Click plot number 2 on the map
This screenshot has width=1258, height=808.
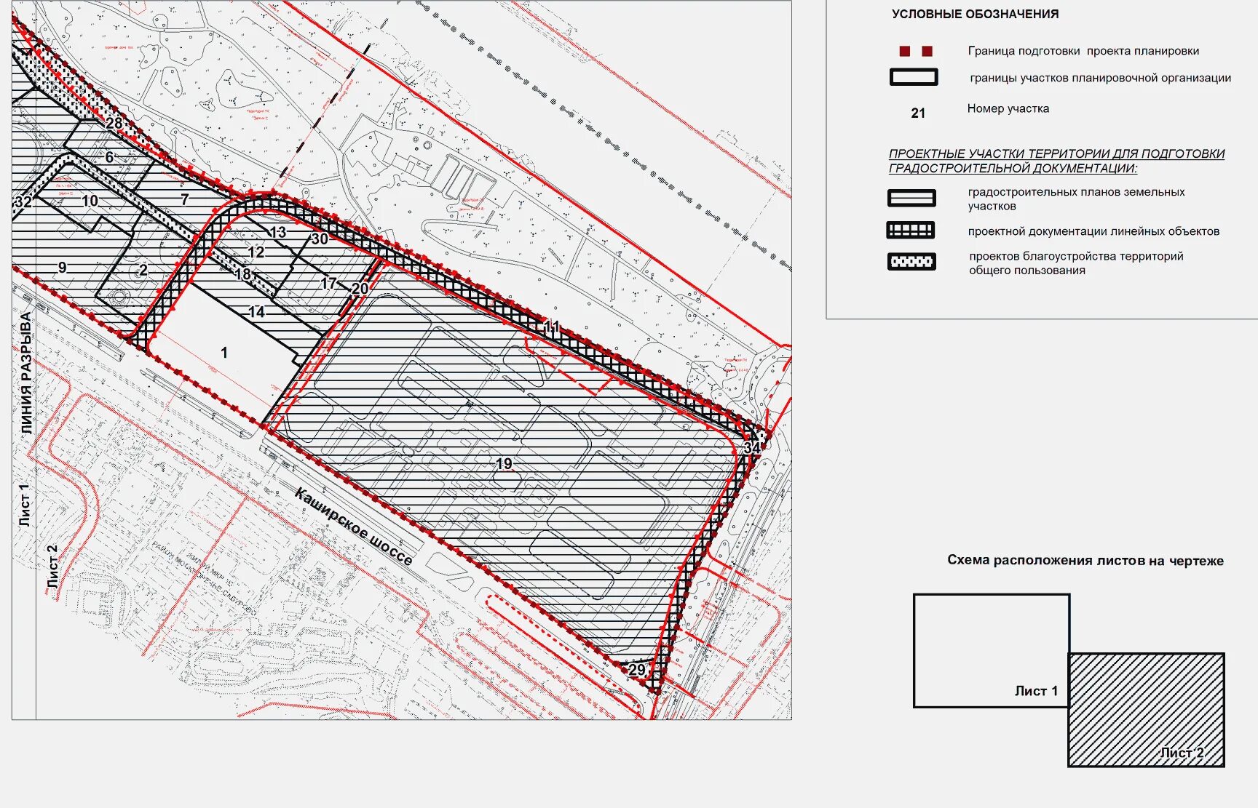pos(143,270)
